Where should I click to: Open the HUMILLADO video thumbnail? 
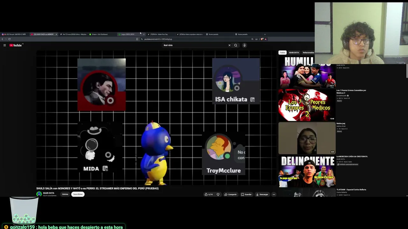point(307,72)
